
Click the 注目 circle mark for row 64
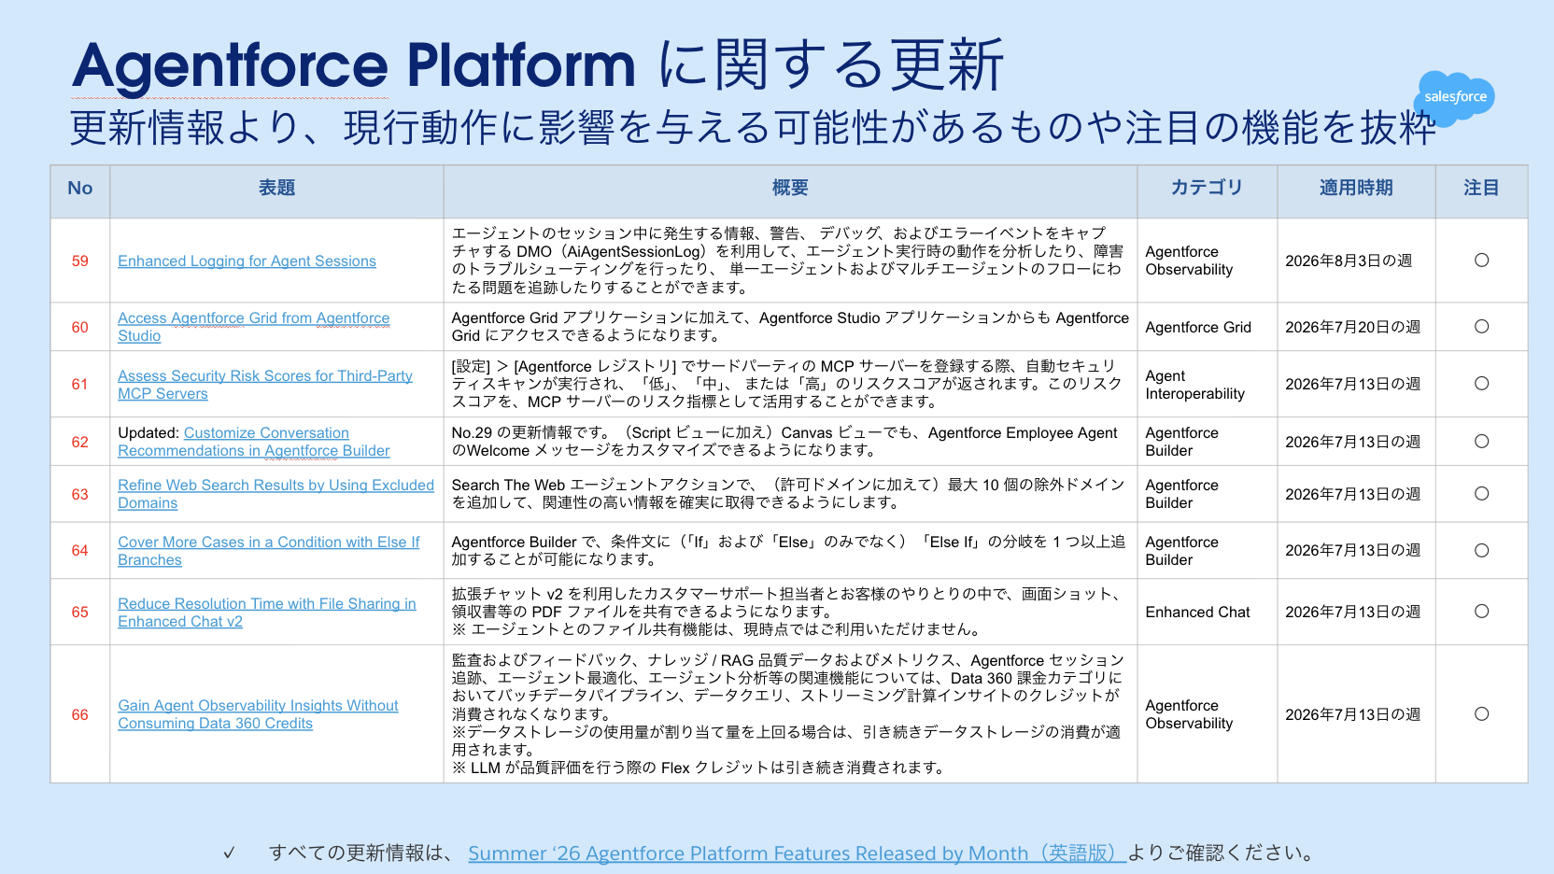pos(1481,551)
